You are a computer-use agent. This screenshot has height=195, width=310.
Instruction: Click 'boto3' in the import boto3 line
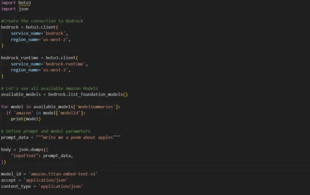pos(25,3)
